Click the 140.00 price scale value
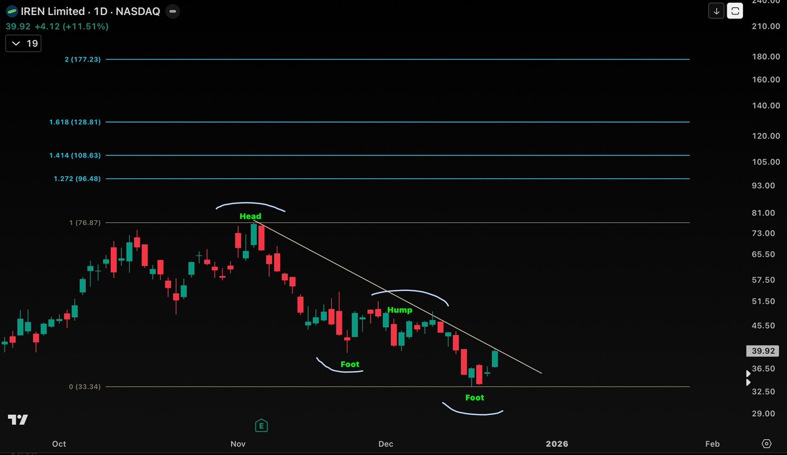 point(766,106)
